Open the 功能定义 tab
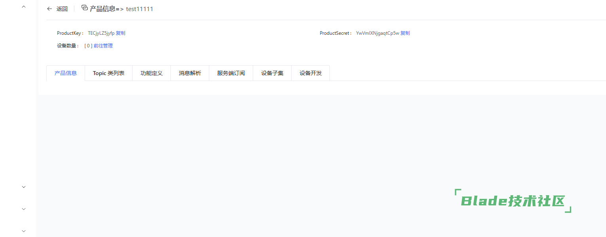 click(151, 73)
